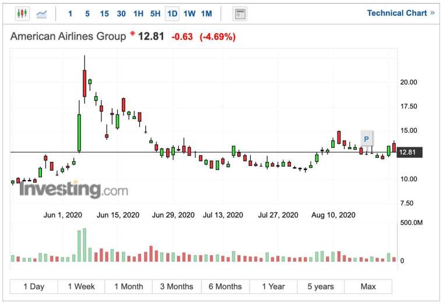Click the P marker on the chart
Viewport: 443px width, 304px height.
367,139
